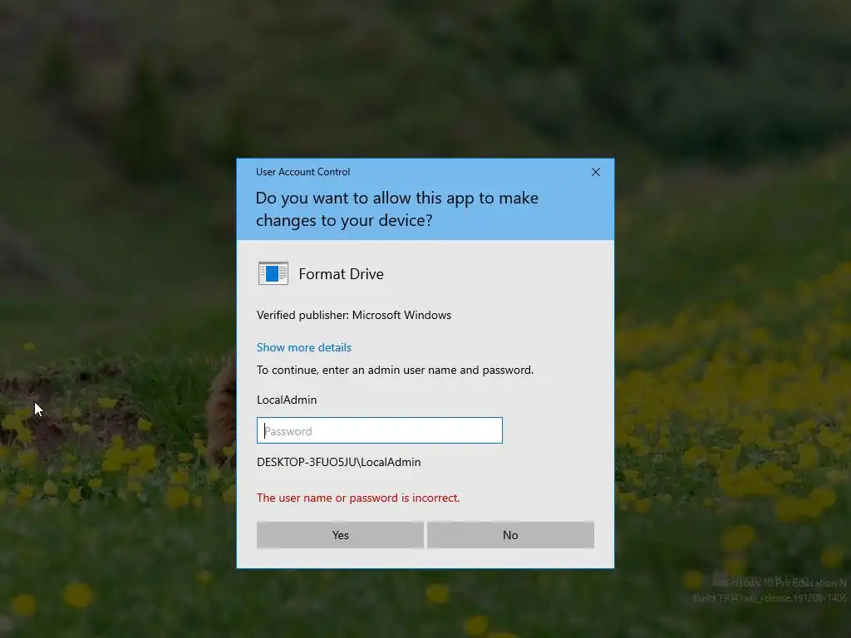Open the Show more details link
This screenshot has height=638, width=851.
[304, 347]
